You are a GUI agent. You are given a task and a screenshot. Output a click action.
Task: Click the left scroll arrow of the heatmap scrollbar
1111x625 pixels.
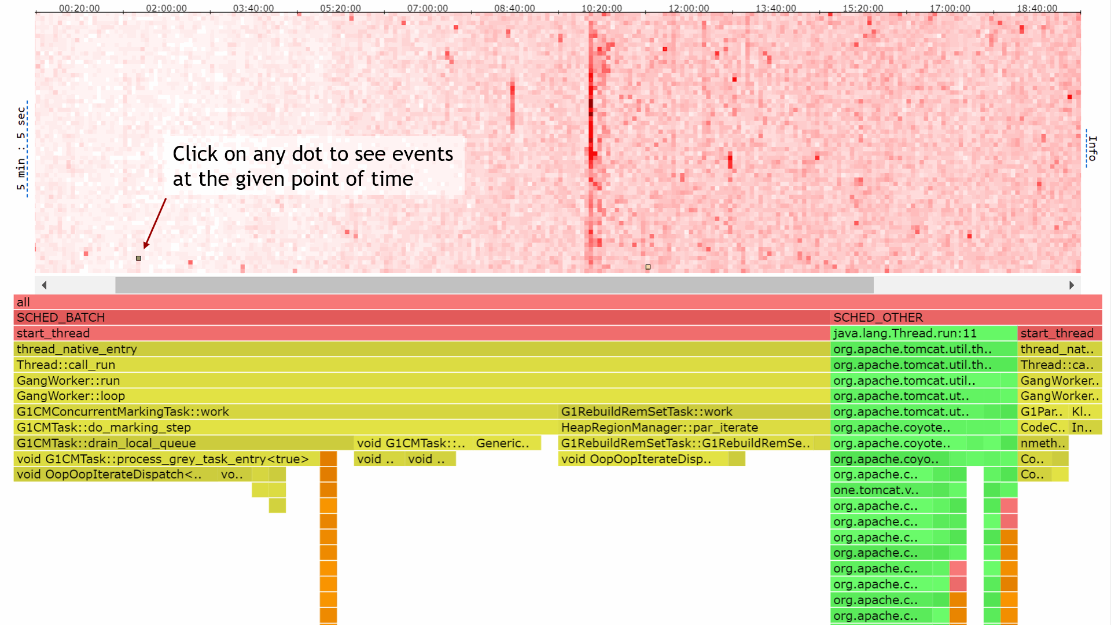(x=44, y=285)
